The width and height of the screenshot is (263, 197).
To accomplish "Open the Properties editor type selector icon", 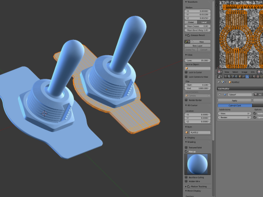I will [220, 77].
